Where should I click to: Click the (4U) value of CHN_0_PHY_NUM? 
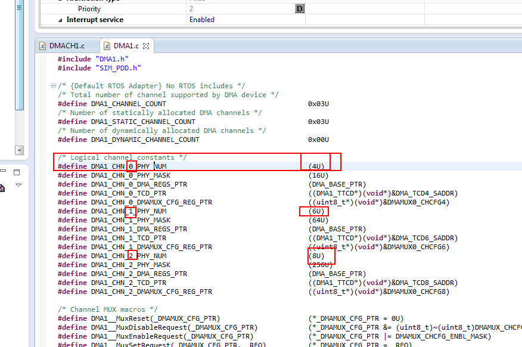(x=316, y=166)
